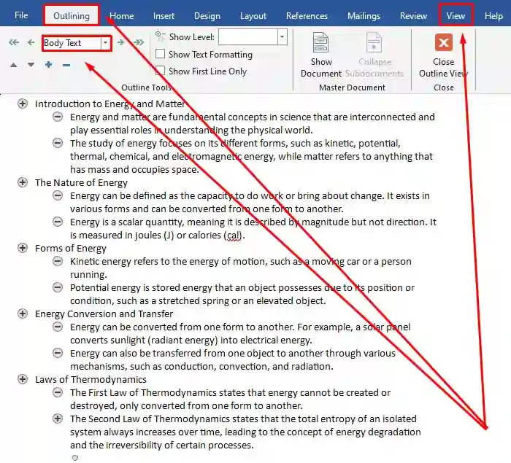
Task: Click the Collapse Subdocuments icon
Action: click(x=374, y=42)
